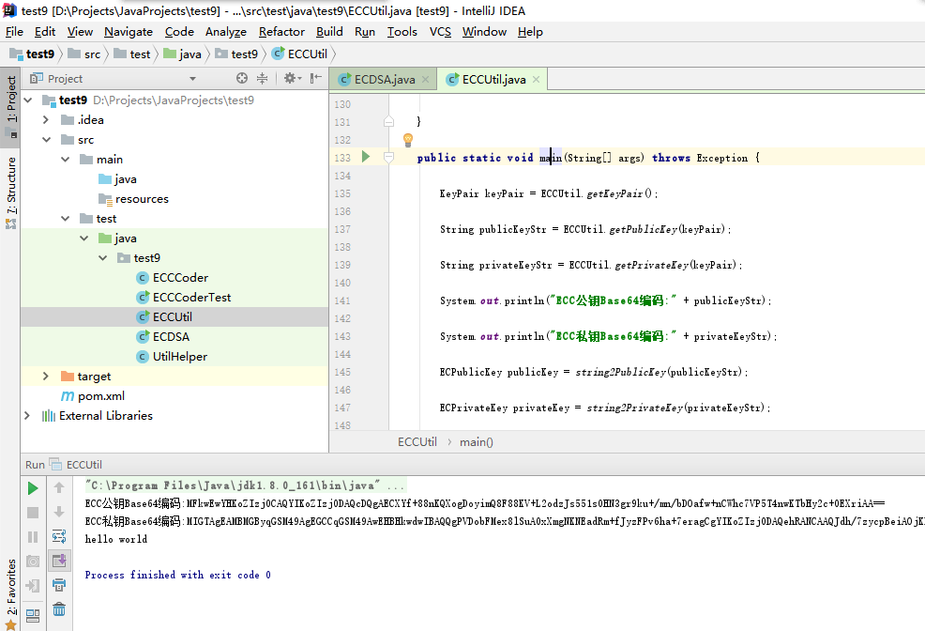Clear console with the trash can icon
Screen dimensions: 925x631
(x=59, y=609)
